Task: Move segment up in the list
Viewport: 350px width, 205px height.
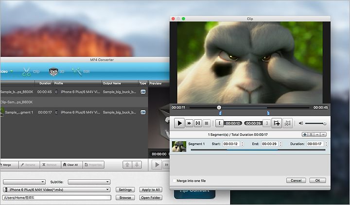Action: [317, 134]
